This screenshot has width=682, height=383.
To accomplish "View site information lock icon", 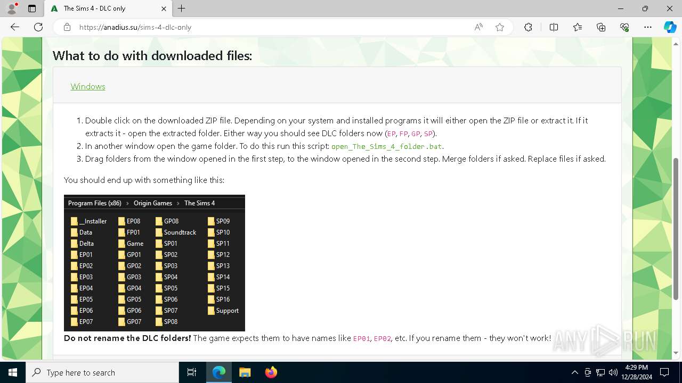I will coord(67,27).
